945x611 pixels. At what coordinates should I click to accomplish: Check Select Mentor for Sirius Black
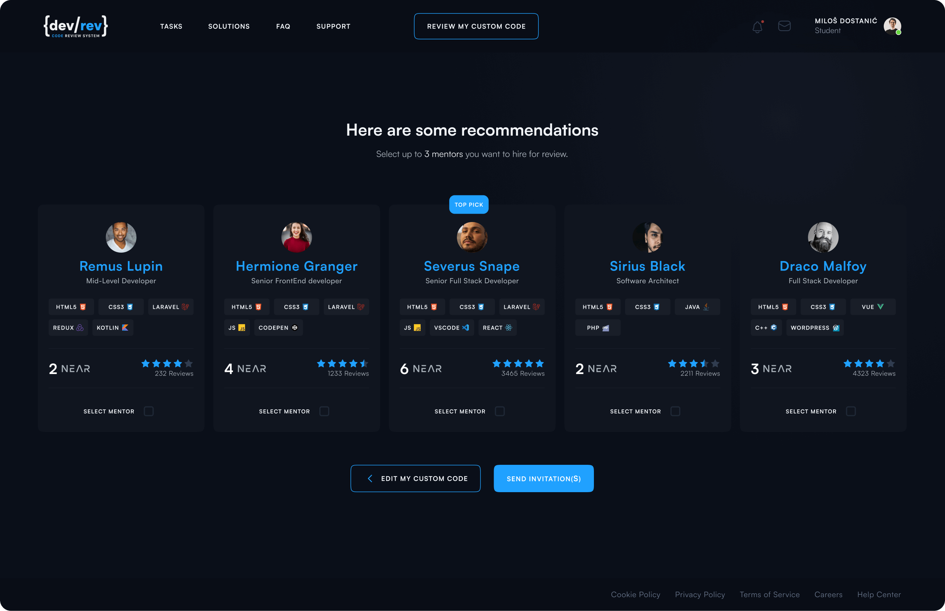[675, 412]
